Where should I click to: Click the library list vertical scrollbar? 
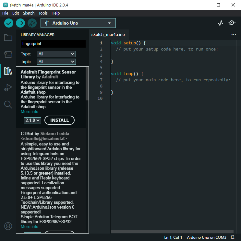pyautogui.click(x=87, y=84)
